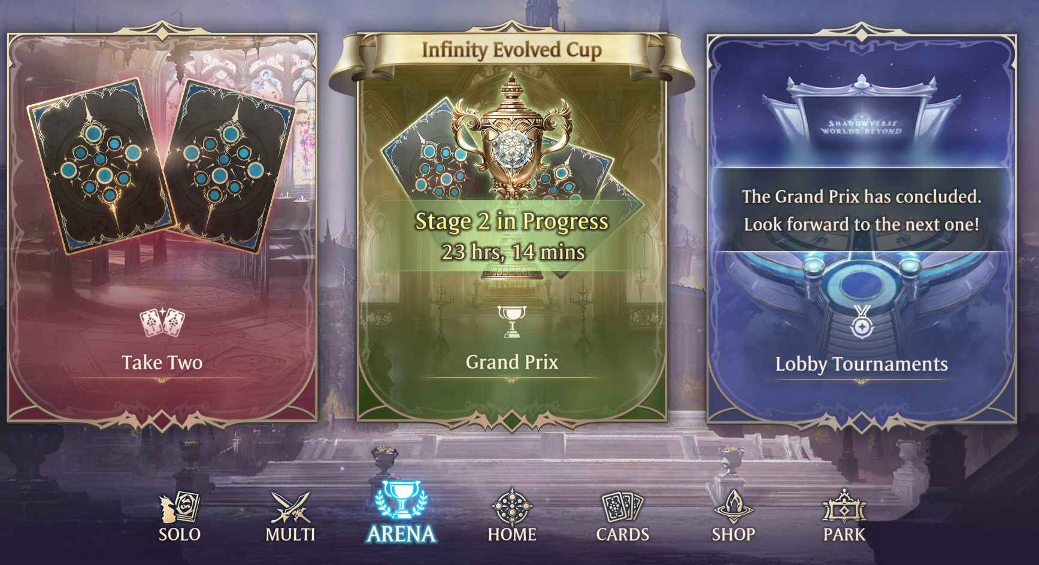
Task: Select the crossed swords Multi icon
Action: 290,508
